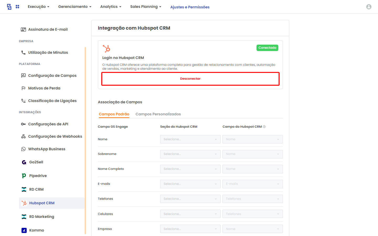Go to Ajustes e Permissões
Viewport: 378px width, 236px height.
190,7
